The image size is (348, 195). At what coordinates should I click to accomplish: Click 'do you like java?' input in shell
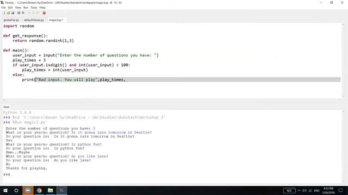coord(90,157)
